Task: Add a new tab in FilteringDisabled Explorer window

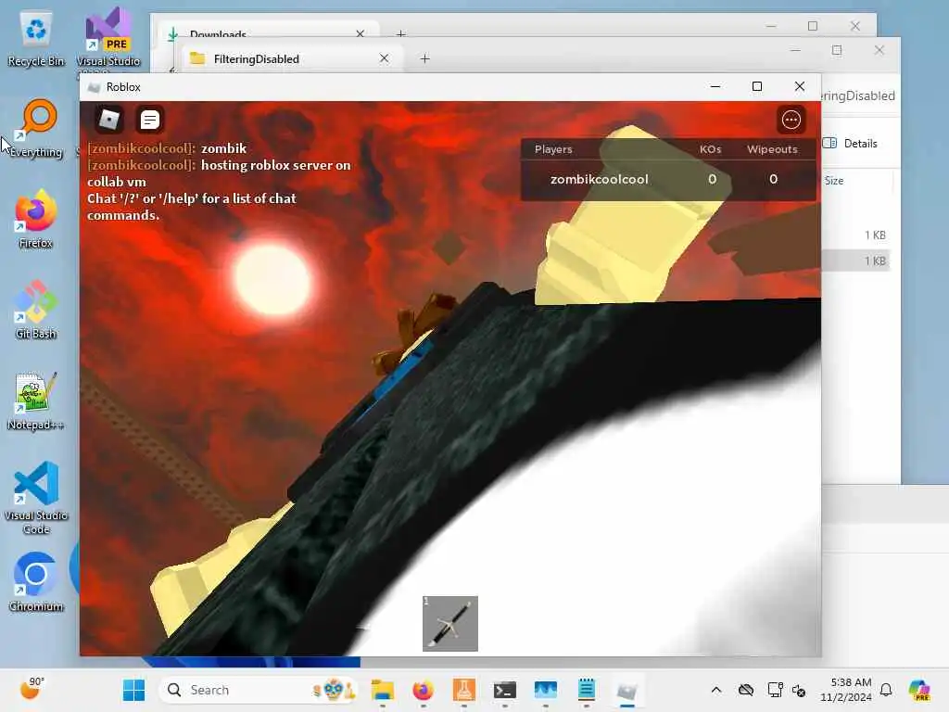Action: (424, 58)
